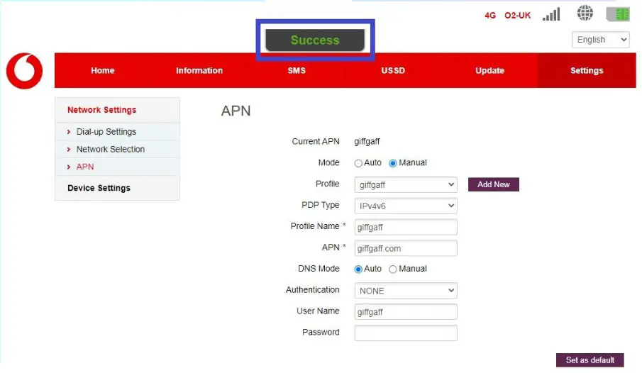Set DNS Mode to Auto
Image resolution: width=642 pixels, height=373 pixels.
359,269
